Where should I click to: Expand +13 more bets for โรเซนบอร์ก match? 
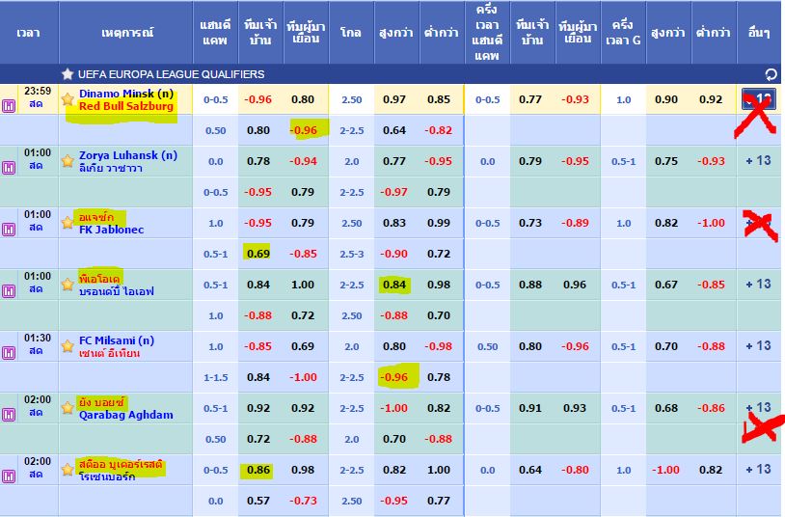pos(758,470)
